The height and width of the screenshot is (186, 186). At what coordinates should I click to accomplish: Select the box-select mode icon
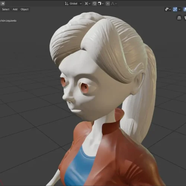point(3,3)
